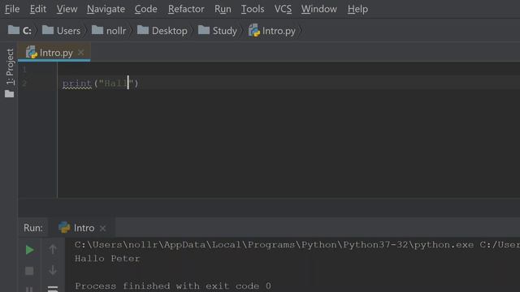Stop the running process button

coord(29,271)
